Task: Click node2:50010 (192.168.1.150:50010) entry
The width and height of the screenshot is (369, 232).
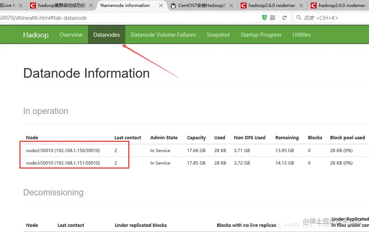Action: click(x=63, y=151)
